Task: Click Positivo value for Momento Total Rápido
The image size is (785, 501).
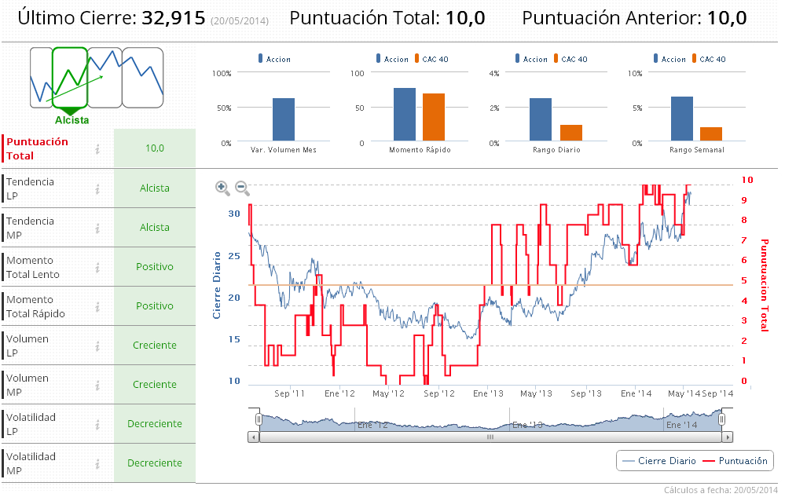Action: (155, 306)
